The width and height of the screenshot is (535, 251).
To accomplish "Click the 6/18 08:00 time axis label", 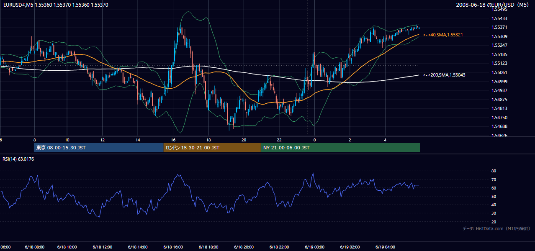I will click(34, 247).
